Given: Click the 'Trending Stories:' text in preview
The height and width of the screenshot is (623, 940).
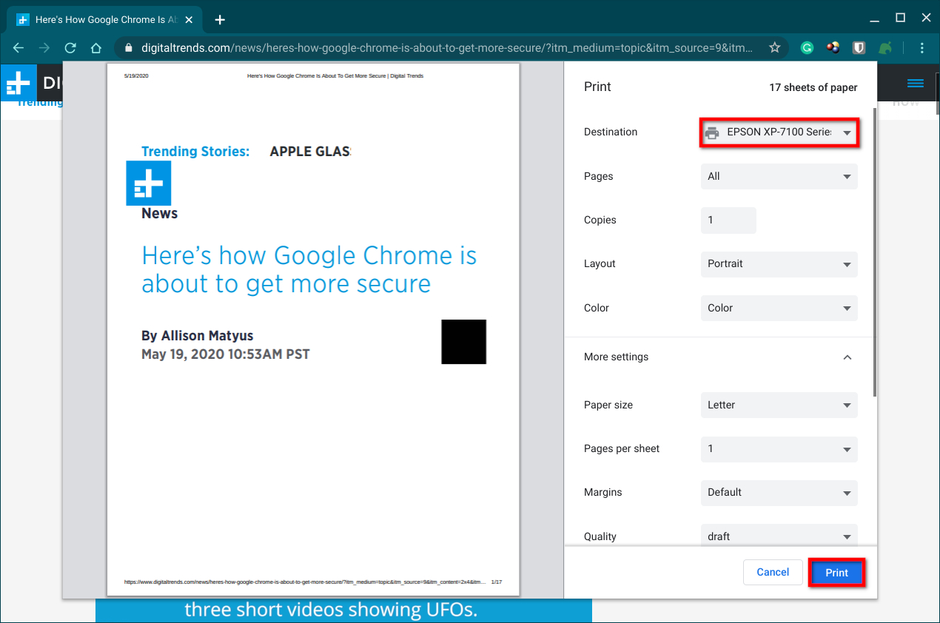Looking at the screenshot, I should 195,151.
